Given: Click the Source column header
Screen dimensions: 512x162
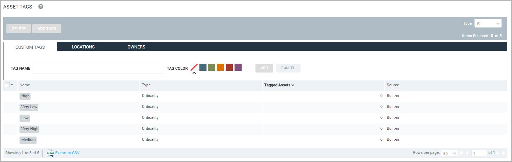Looking at the screenshot, I should 393,85.
